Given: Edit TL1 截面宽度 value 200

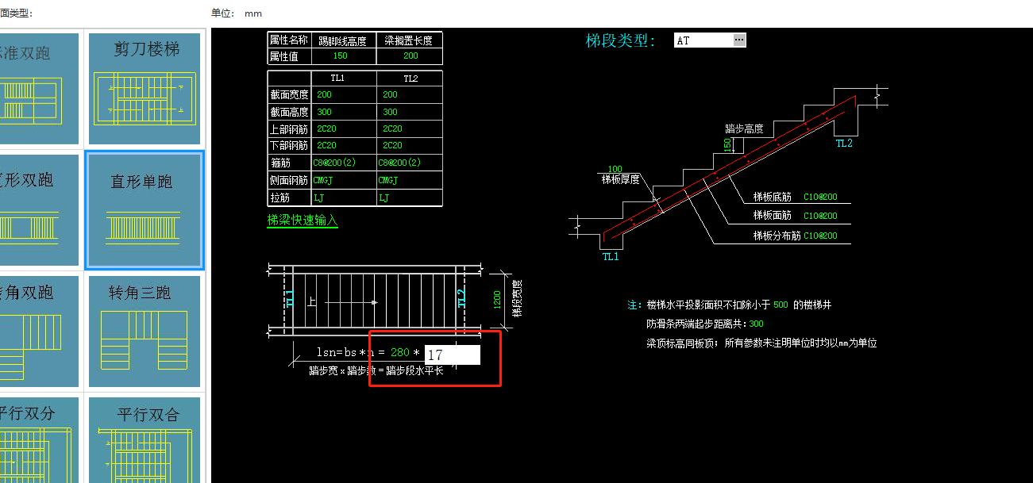Looking at the screenshot, I should (324, 94).
